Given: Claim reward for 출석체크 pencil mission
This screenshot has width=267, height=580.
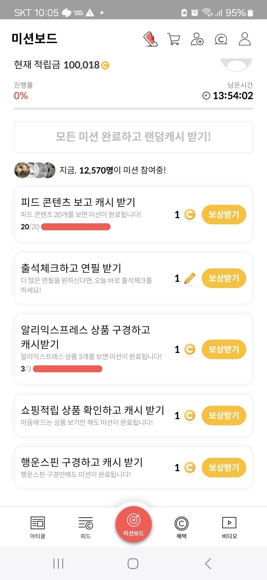Looking at the screenshot, I should click(224, 278).
